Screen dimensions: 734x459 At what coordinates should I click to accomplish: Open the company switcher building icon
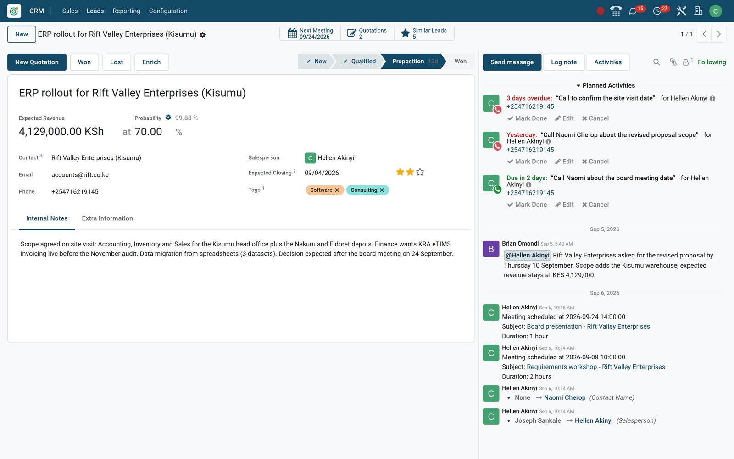[698, 11]
